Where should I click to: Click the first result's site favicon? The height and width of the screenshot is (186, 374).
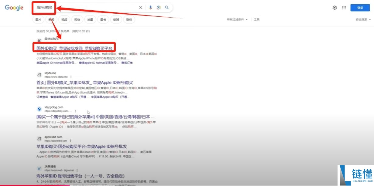tap(39, 40)
